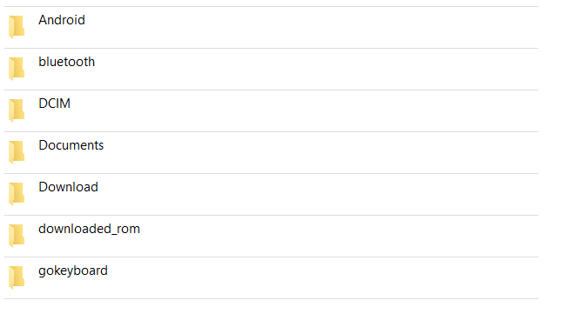This screenshot has height=314, width=574.
Task: Click empty space in the Android row
Action: (311, 28)
